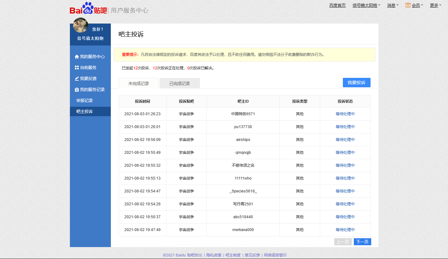Open 举报记录 in the sidebar
Image resolution: width=448 pixels, height=259 pixels.
(x=84, y=100)
